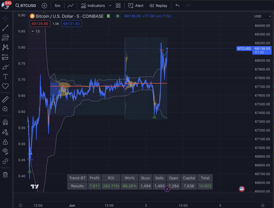Click the Total value 10,922
The width and height of the screenshot is (274, 208).
point(205,186)
